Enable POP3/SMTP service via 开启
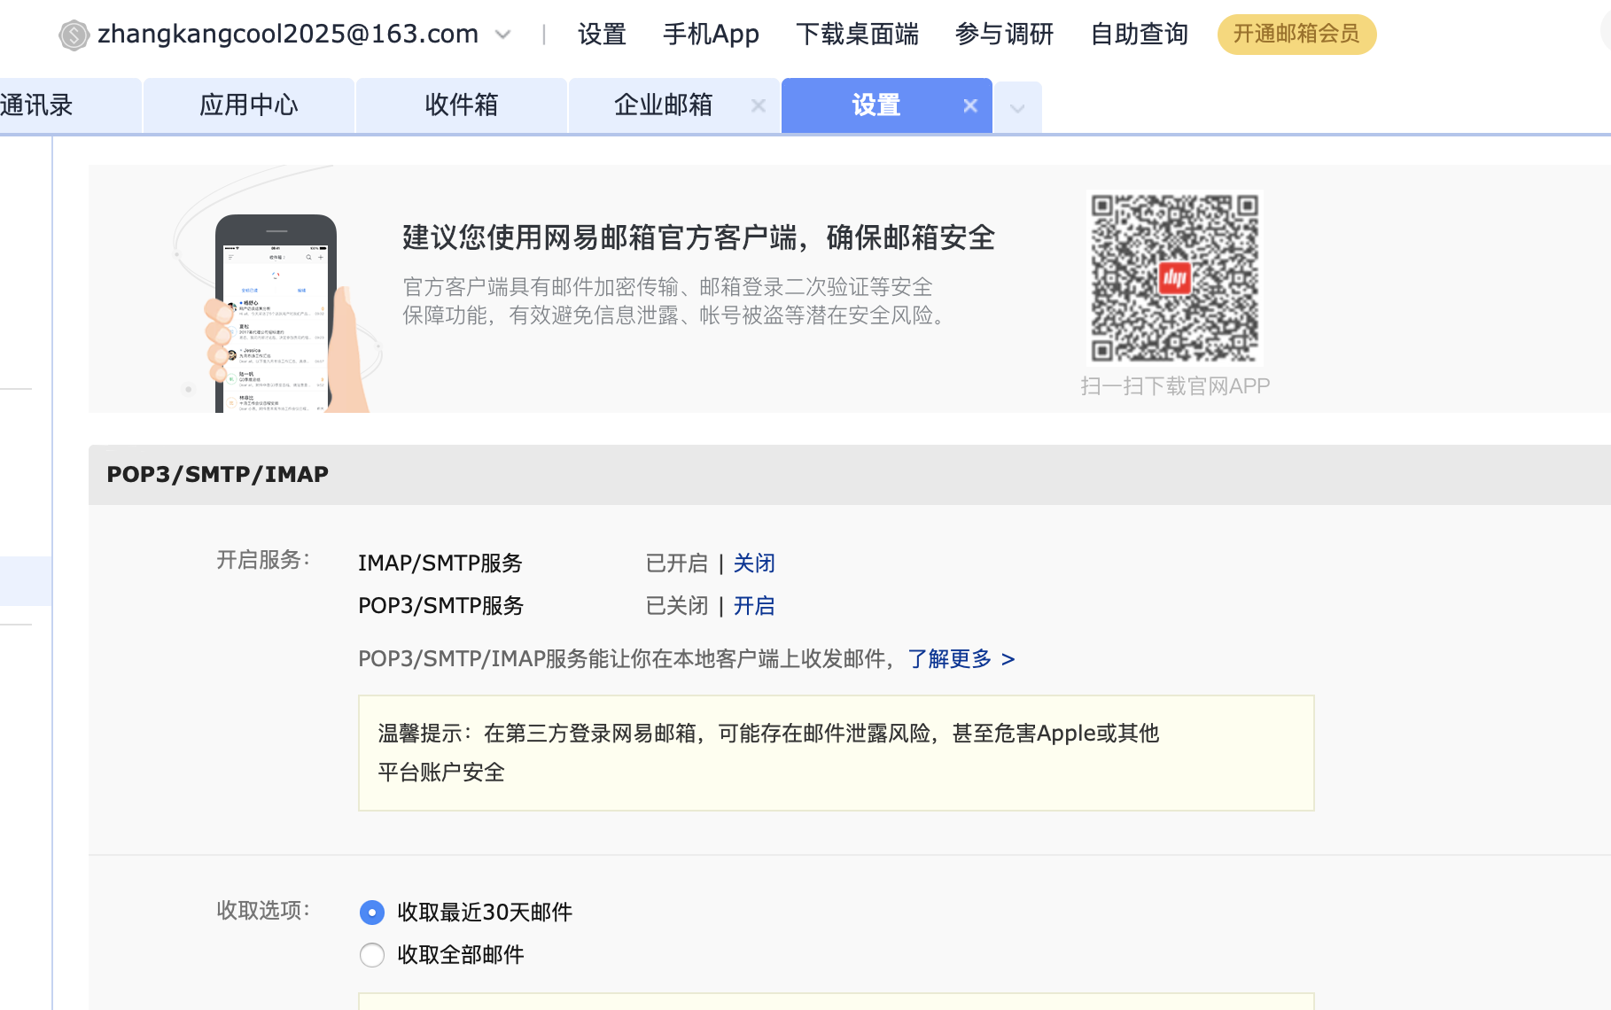 753,606
